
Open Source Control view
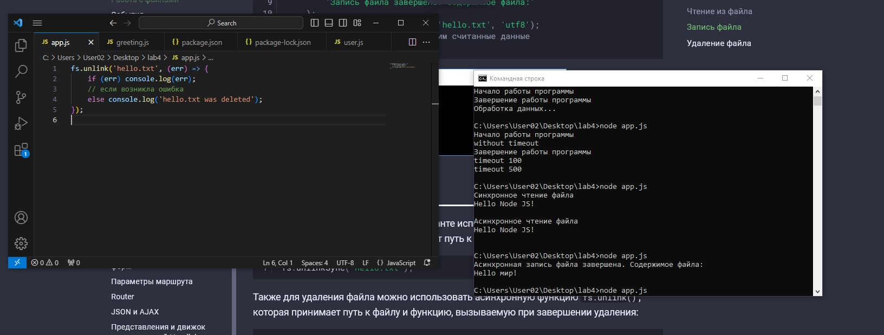pos(21,97)
